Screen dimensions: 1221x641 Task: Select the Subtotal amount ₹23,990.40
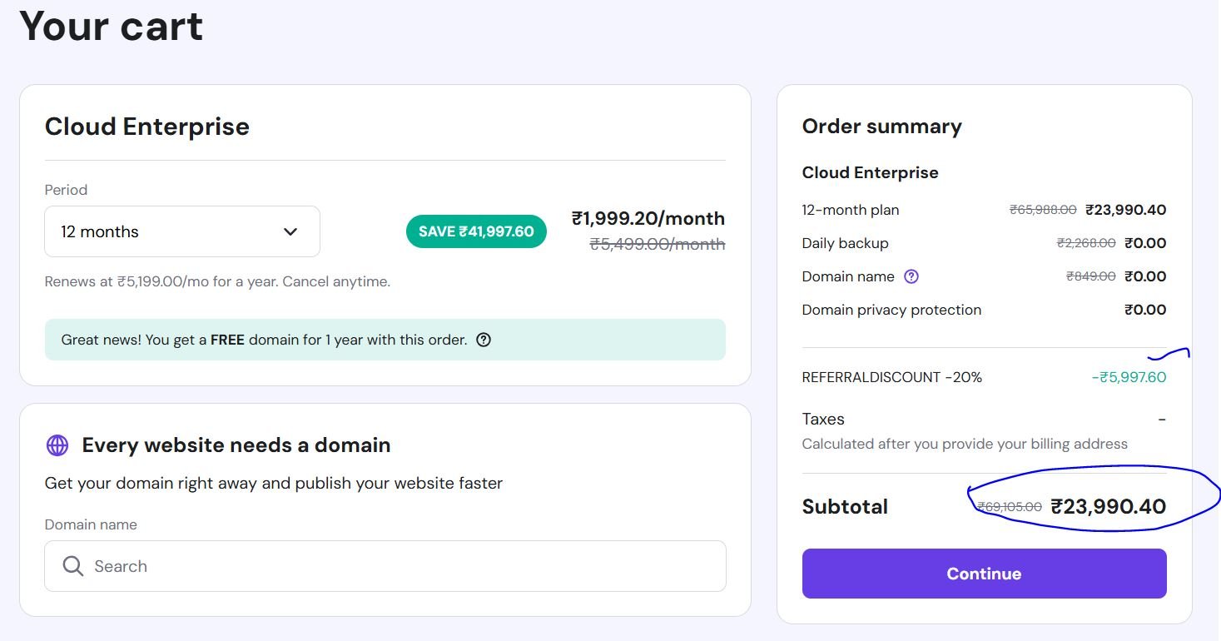[x=1108, y=506]
